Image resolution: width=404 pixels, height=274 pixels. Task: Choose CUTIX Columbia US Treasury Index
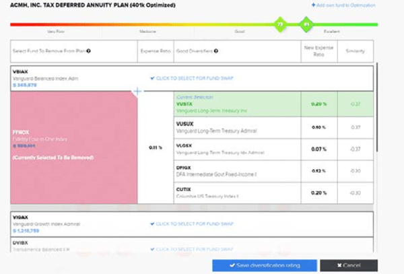[236, 193]
